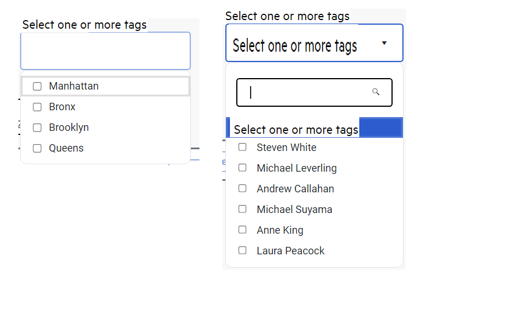Click the search magnifier icon
This screenshot has width=530, height=333.
[376, 92]
